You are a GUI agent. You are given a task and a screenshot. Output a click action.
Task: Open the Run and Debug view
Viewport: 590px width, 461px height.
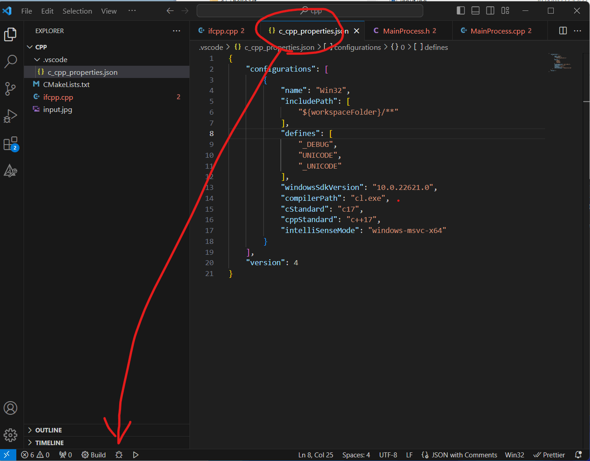(x=10, y=116)
